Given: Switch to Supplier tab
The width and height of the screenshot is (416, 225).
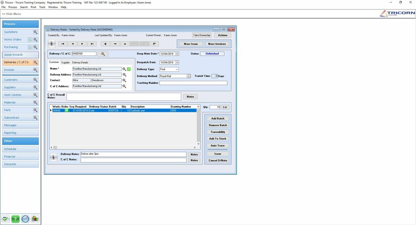Looking at the screenshot, I should click(x=65, y=62).
